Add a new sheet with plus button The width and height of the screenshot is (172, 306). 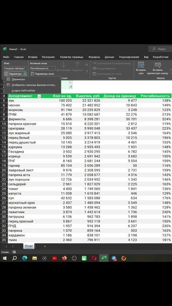click(x=44, y=246)
